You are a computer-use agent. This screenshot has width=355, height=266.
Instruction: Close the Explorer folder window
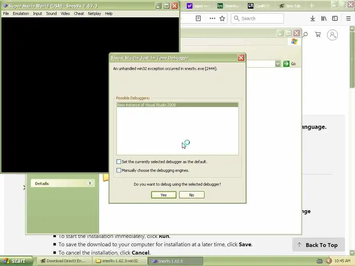pos(296,33)
